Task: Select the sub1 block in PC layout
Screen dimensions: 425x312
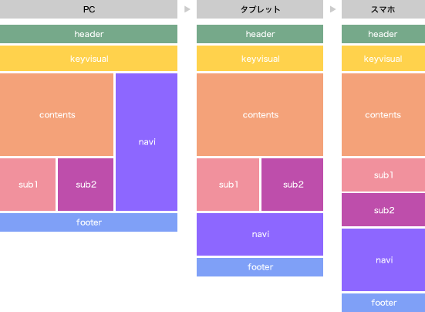Action: pos(28,185)
